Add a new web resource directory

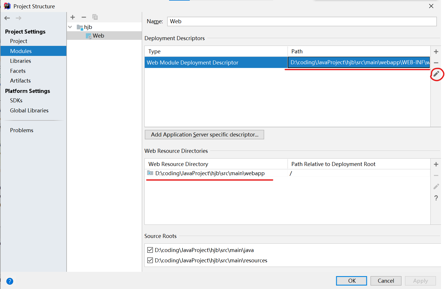[x=436, y=164]
